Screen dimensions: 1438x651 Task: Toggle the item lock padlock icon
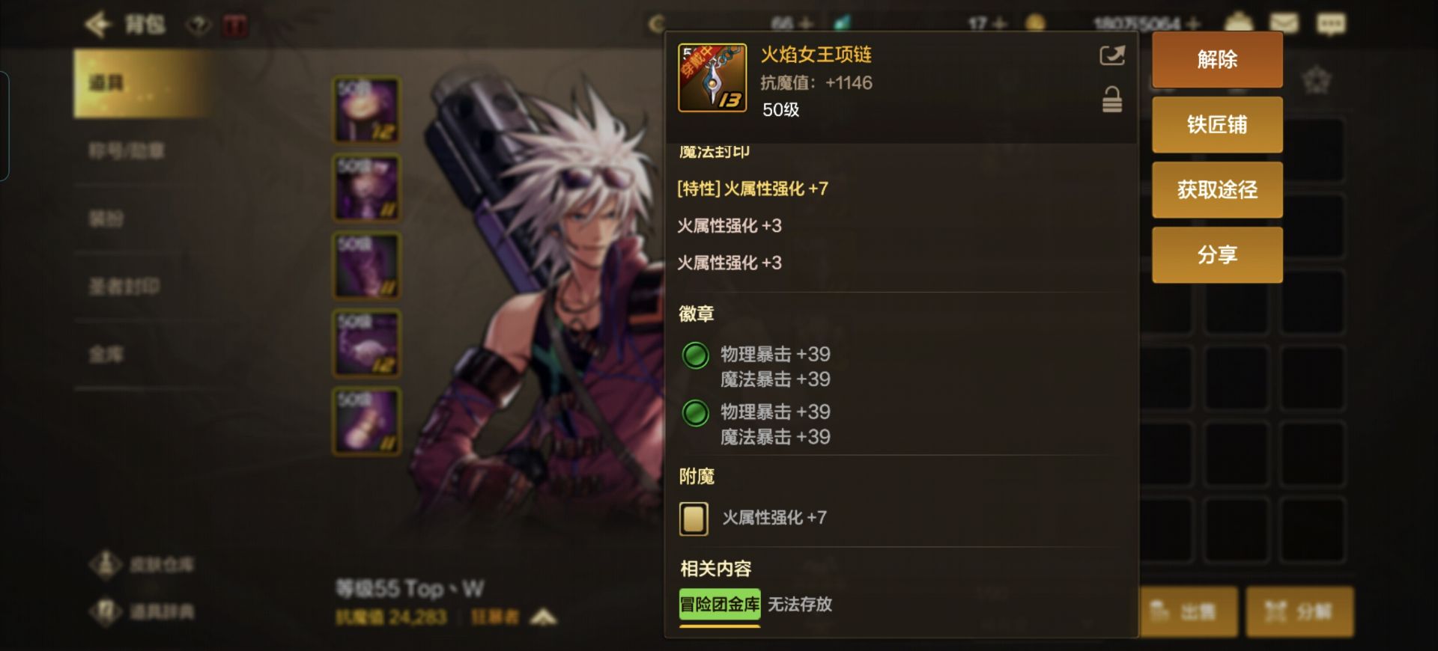tap(1112, 100)
